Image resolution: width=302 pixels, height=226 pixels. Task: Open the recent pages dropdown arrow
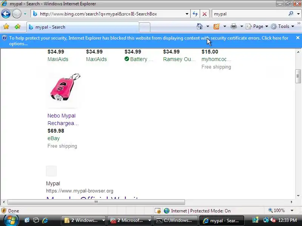[x=25, y=14]
